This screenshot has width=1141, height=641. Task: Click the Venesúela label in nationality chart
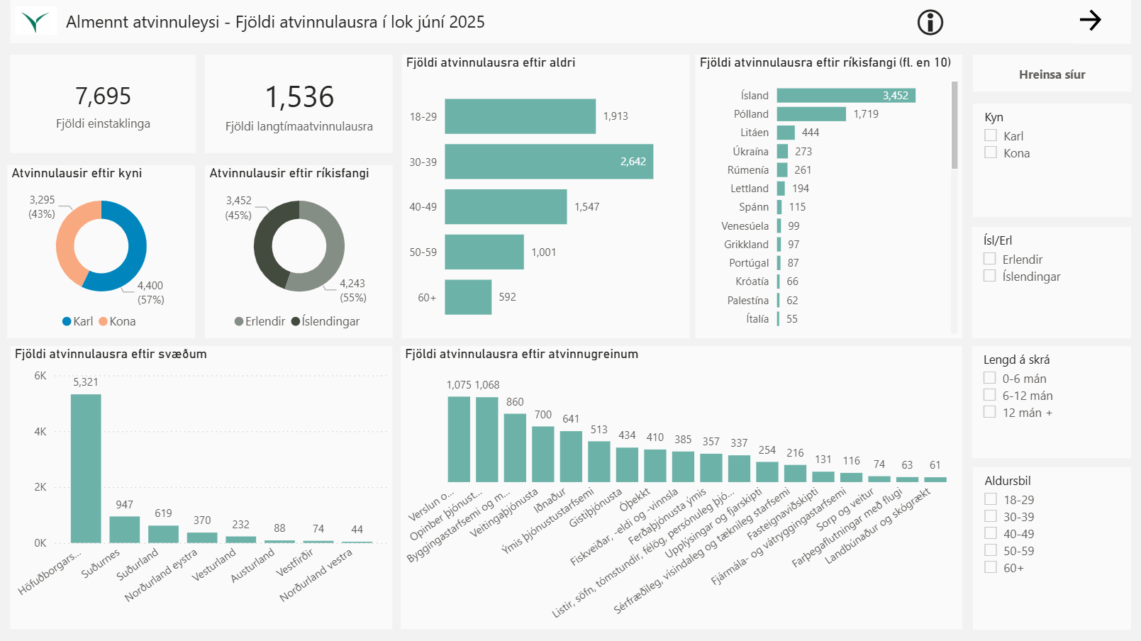(745, 225)
